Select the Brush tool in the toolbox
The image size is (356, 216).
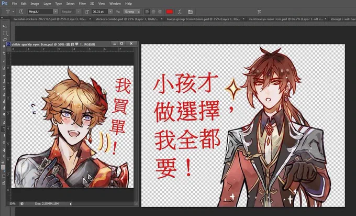pyautogui.click(x=4, y=74)
